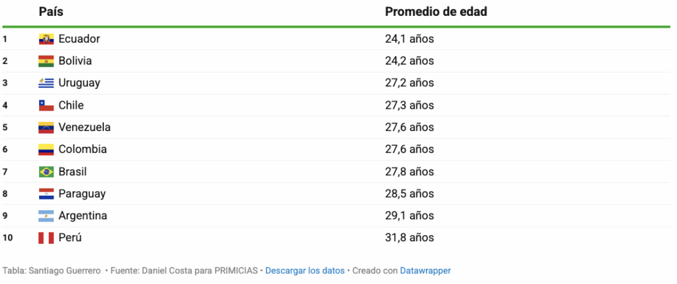Viewport: 677px width, 284px height.
Task: Select the Uruguay flag icon
Action: pos(46,83)
